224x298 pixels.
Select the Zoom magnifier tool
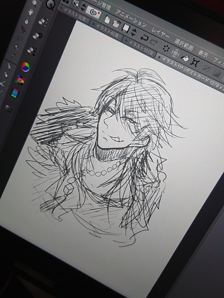click(x=34, y=3)
